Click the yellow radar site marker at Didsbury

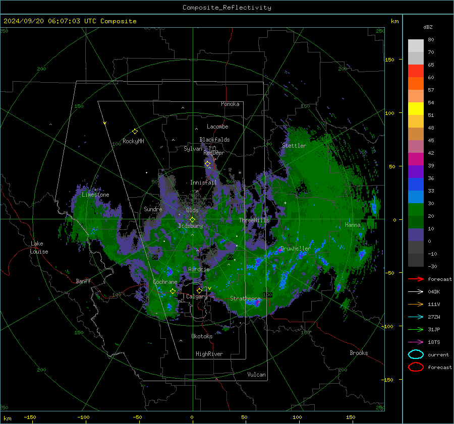pyautogui.click(x=192, y=220)
